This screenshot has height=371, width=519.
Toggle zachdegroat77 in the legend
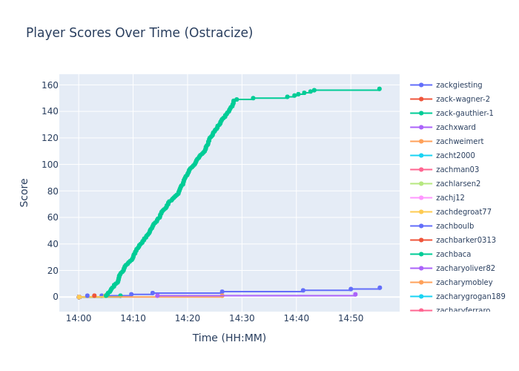[463, 212]
